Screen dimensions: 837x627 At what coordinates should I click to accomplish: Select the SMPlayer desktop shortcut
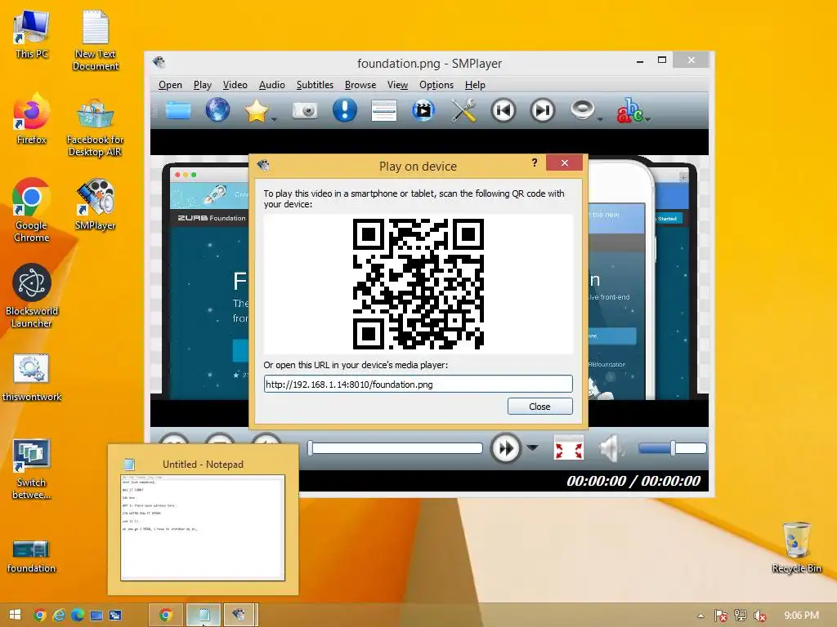point(96,204)
